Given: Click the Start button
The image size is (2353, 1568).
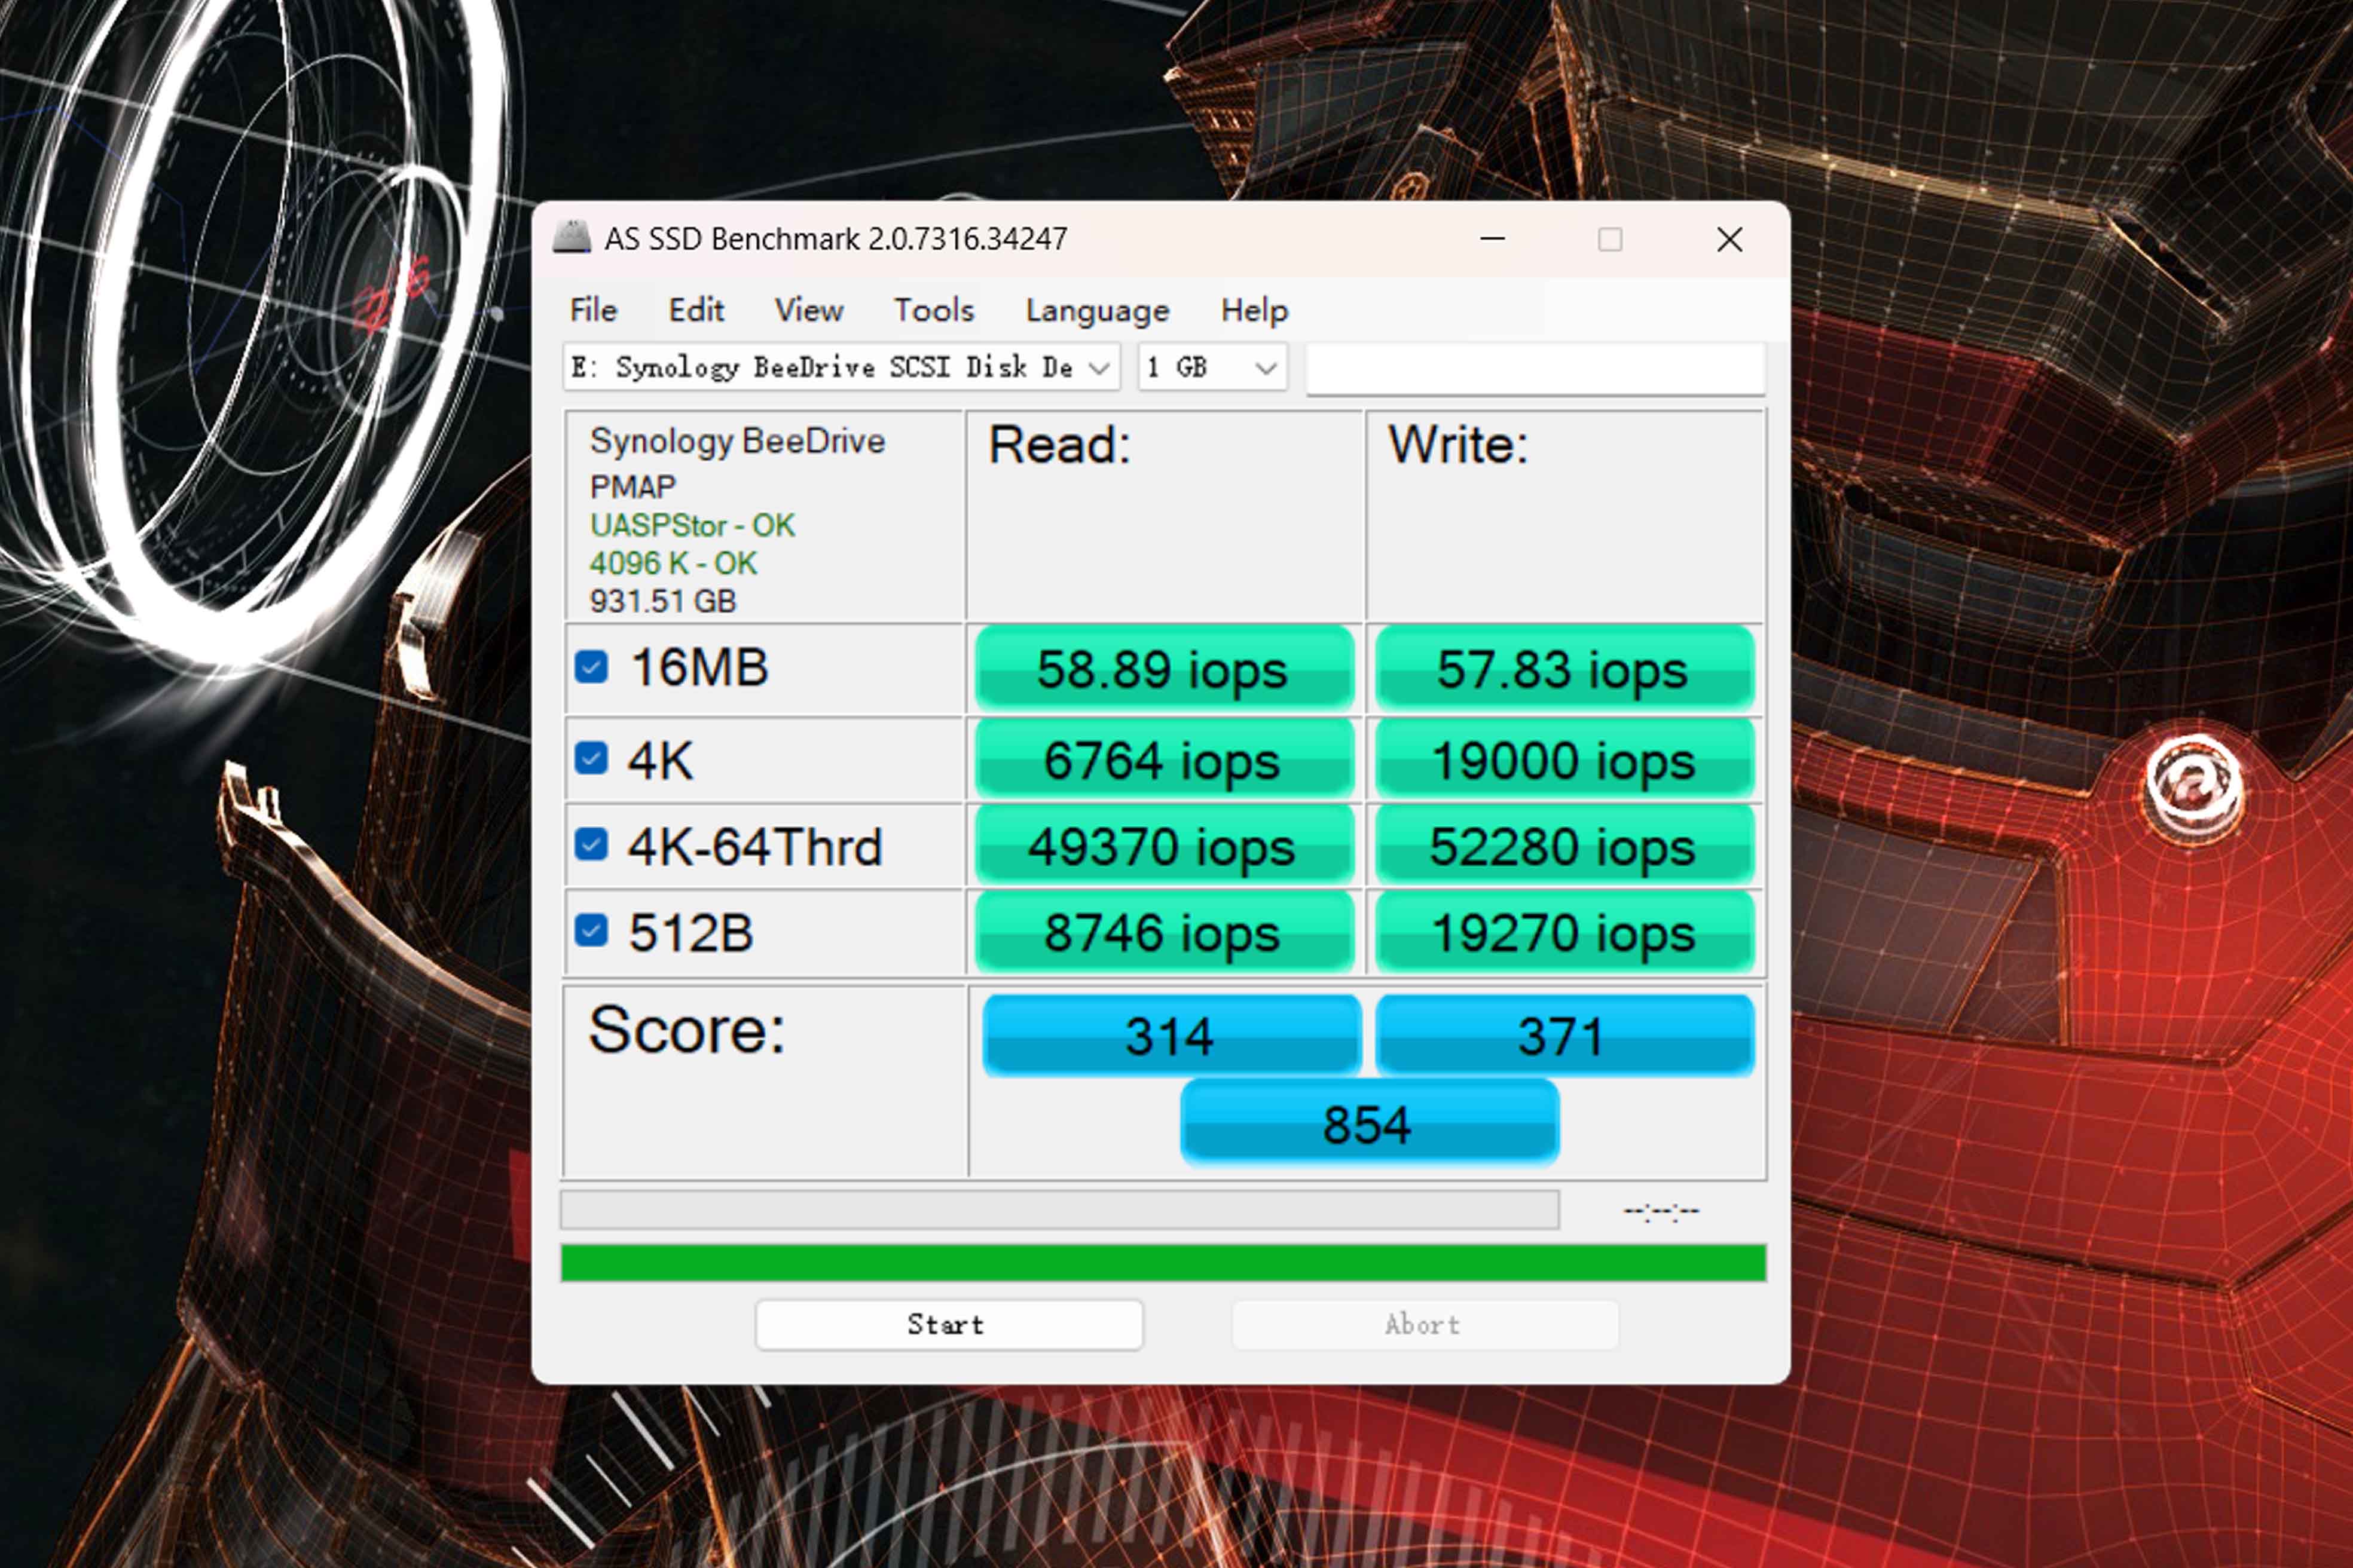Looking at the screenshot, I should [948, 1325].
